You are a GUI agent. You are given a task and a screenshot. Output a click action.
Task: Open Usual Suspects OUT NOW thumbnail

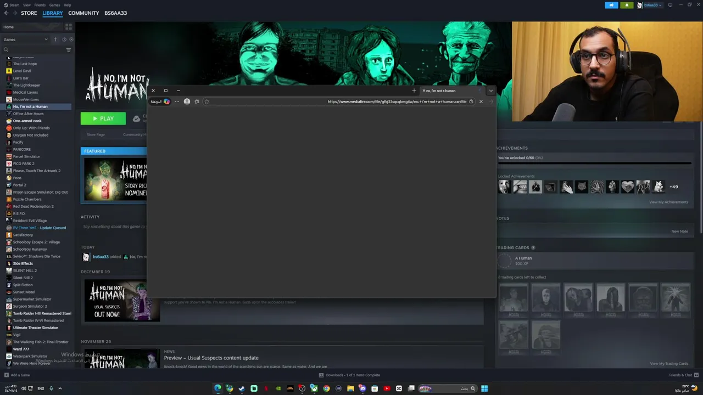121,300
